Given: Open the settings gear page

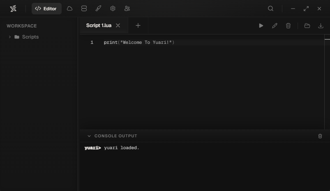Looking at the screenshot, I should point(113,9).
